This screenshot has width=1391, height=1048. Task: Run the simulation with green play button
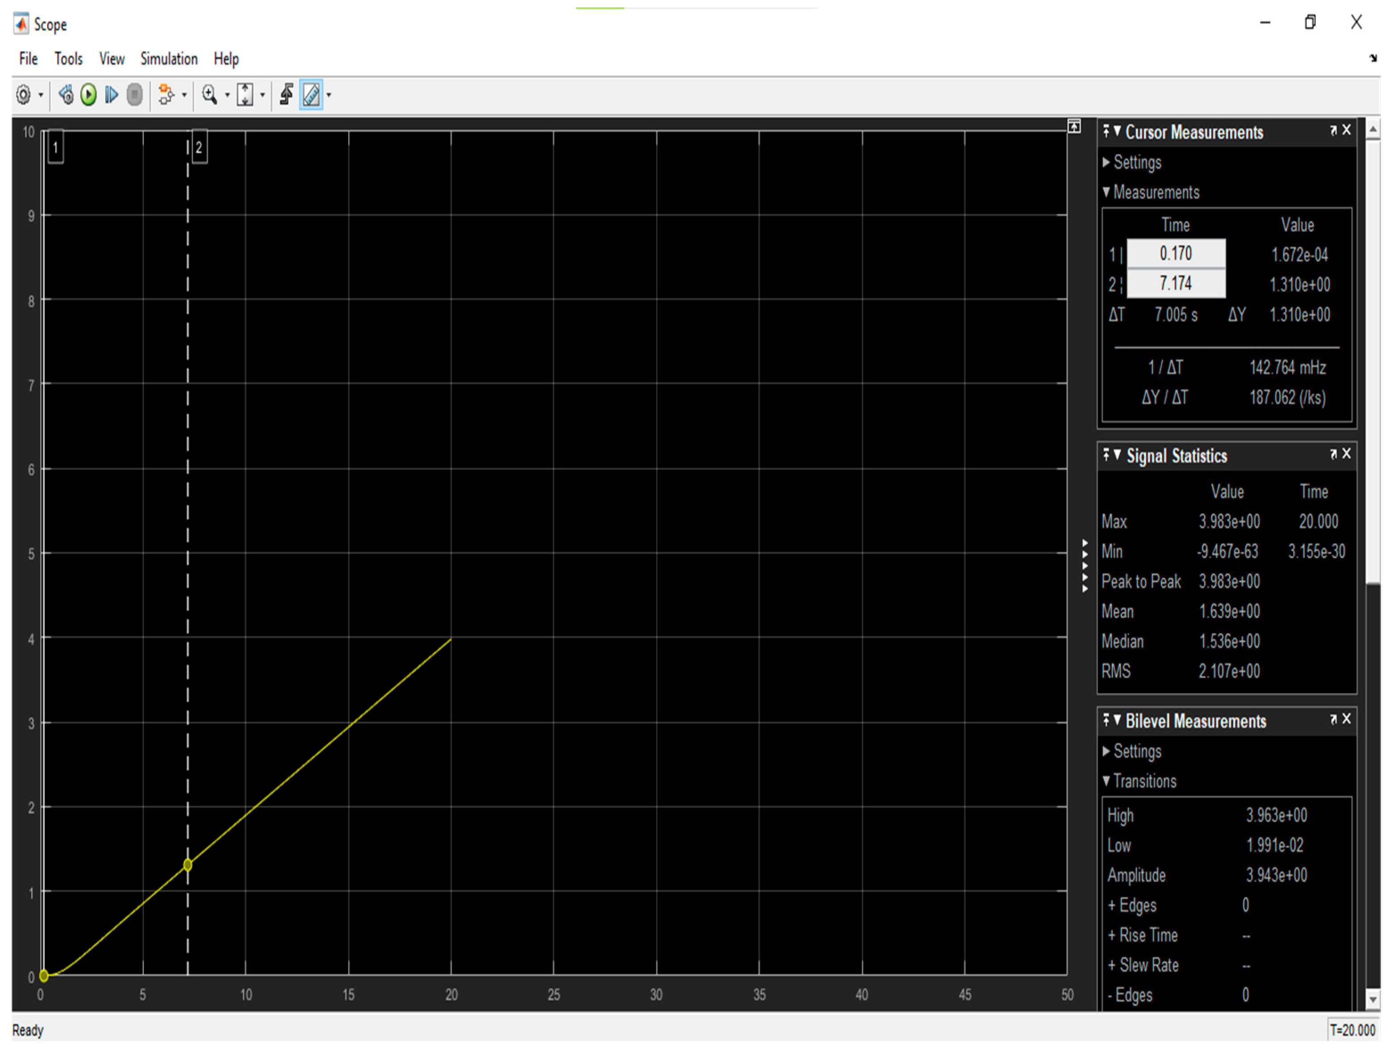[x=89, y=95]
